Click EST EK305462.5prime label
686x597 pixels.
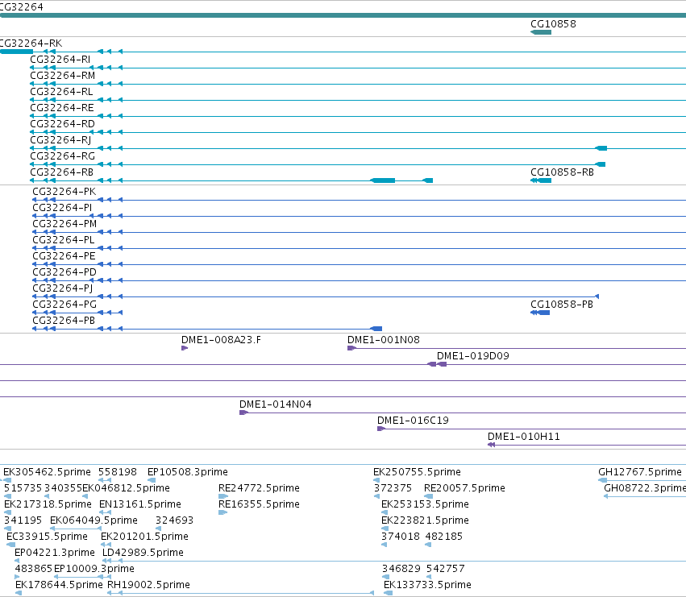point(47,472)
